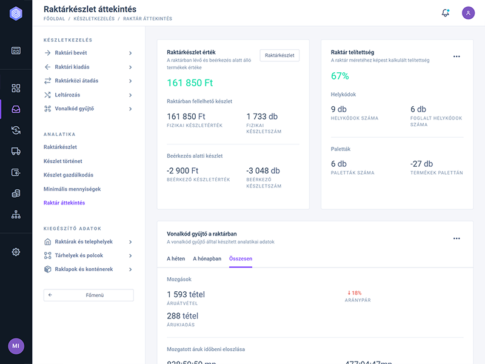Click the MI user avatar at bottom
The image size is (485, 364).
(16, 346)
